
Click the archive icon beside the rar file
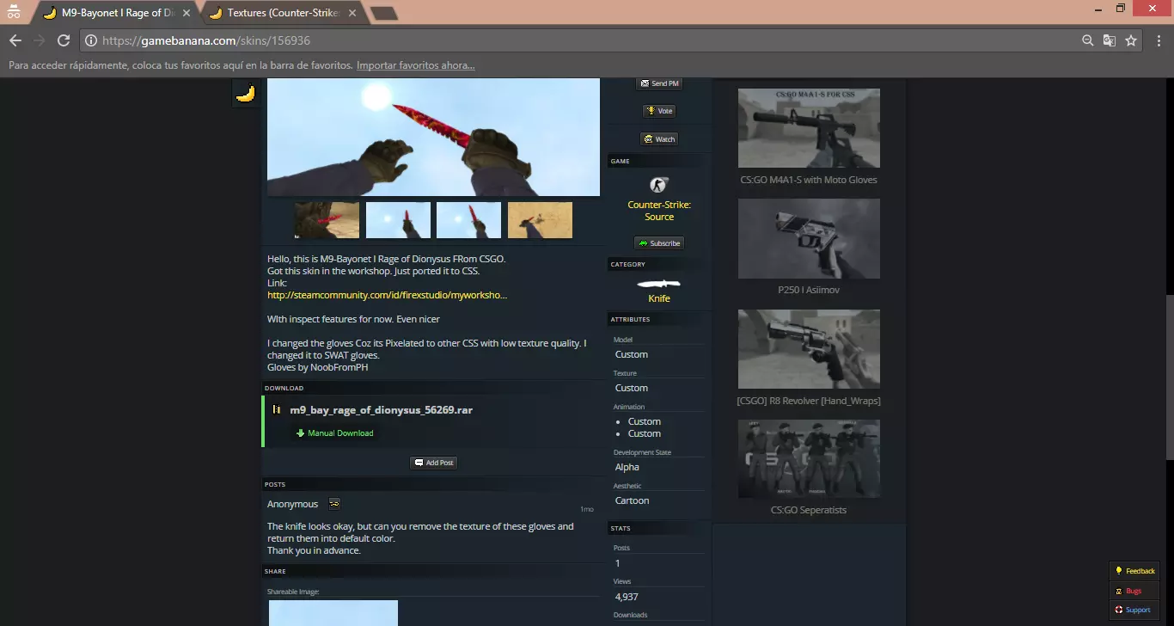pos(277,409)
